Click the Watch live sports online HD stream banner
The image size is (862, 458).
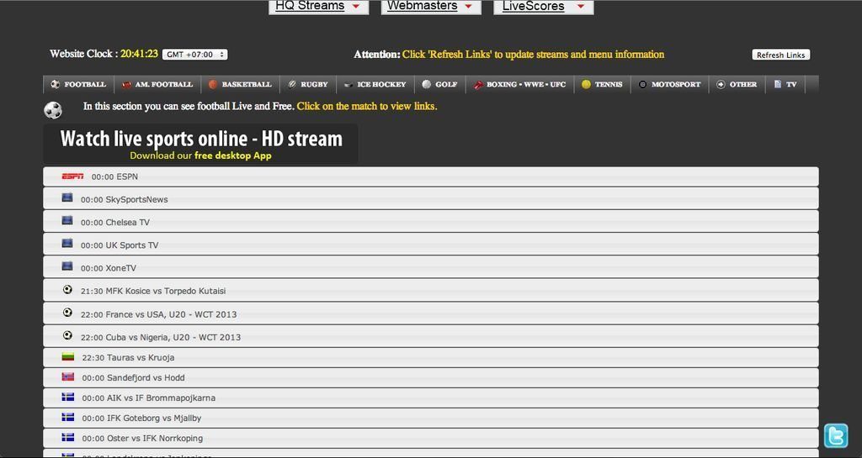200,144
